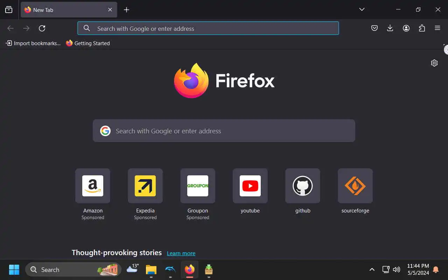This screenshot has width=448, height=280.
Task: Show hidden system tray icons
Action: coord(372,269)
